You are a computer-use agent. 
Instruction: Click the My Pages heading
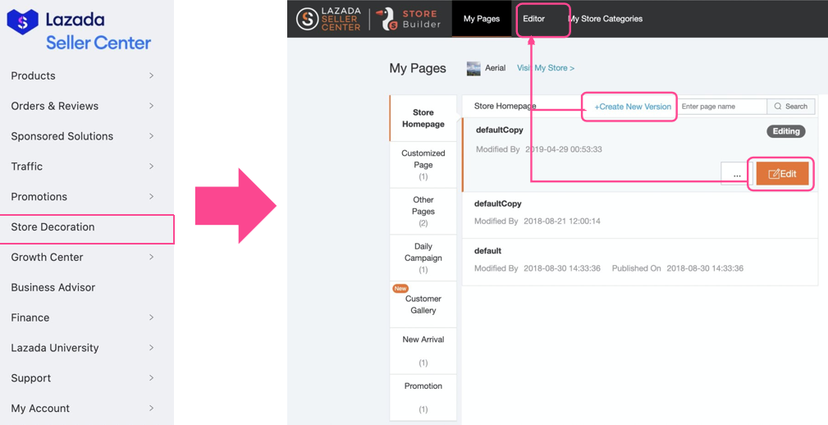pyautogui.click(x=418, y=69)
